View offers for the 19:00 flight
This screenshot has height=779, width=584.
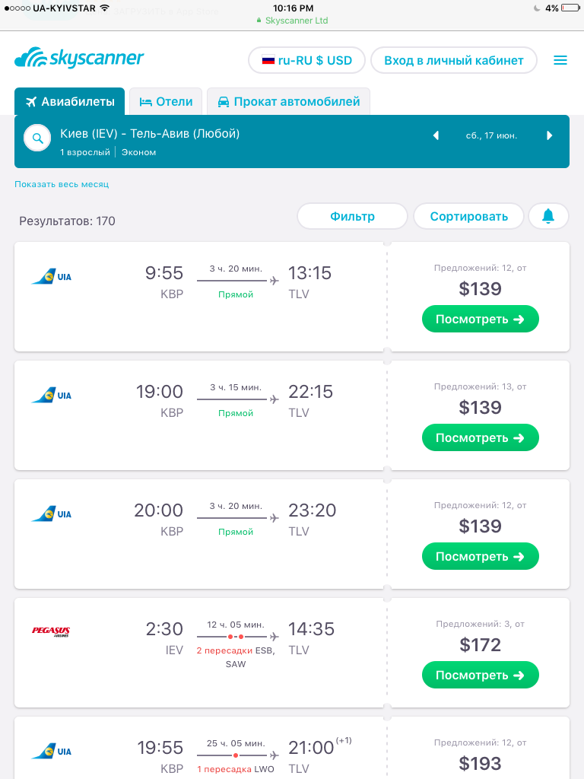[x=481, y=437]
